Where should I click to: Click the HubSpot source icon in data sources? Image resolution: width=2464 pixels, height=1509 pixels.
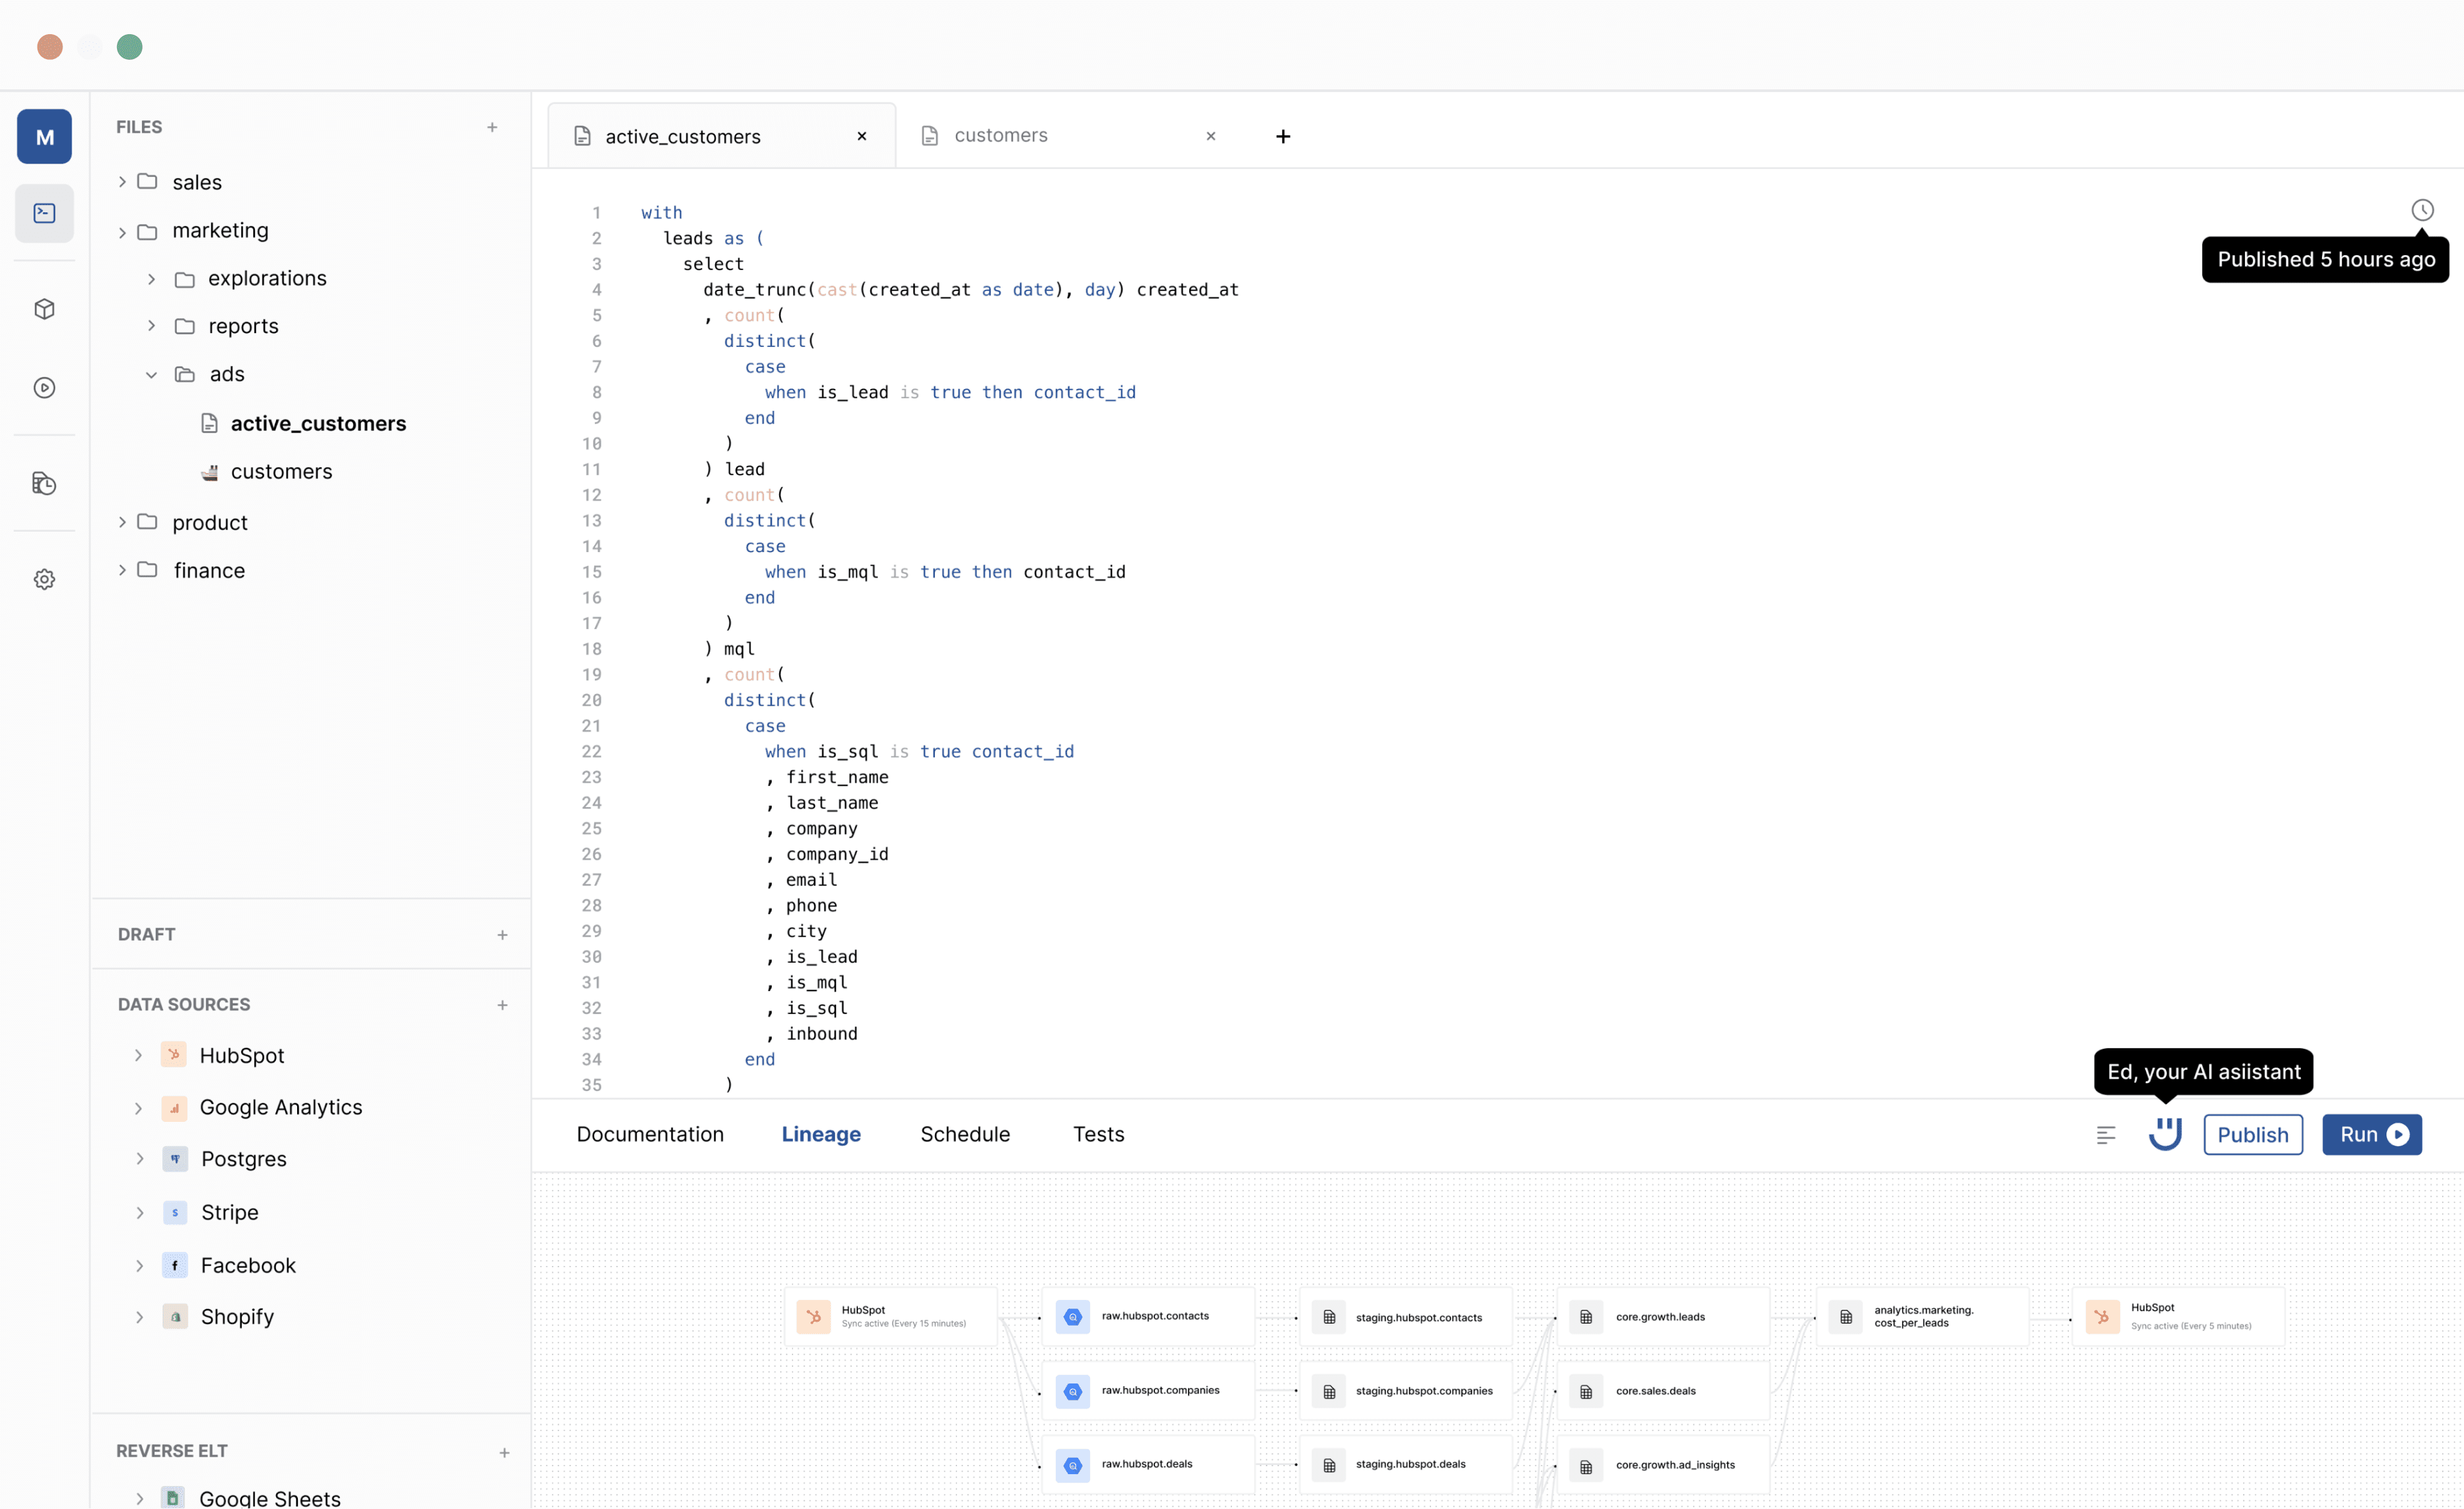174,1054
